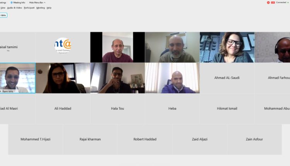Select the Zain Asfour participant tile
Viewport: 290px width, 166px height.
click(x=254, y=139)
